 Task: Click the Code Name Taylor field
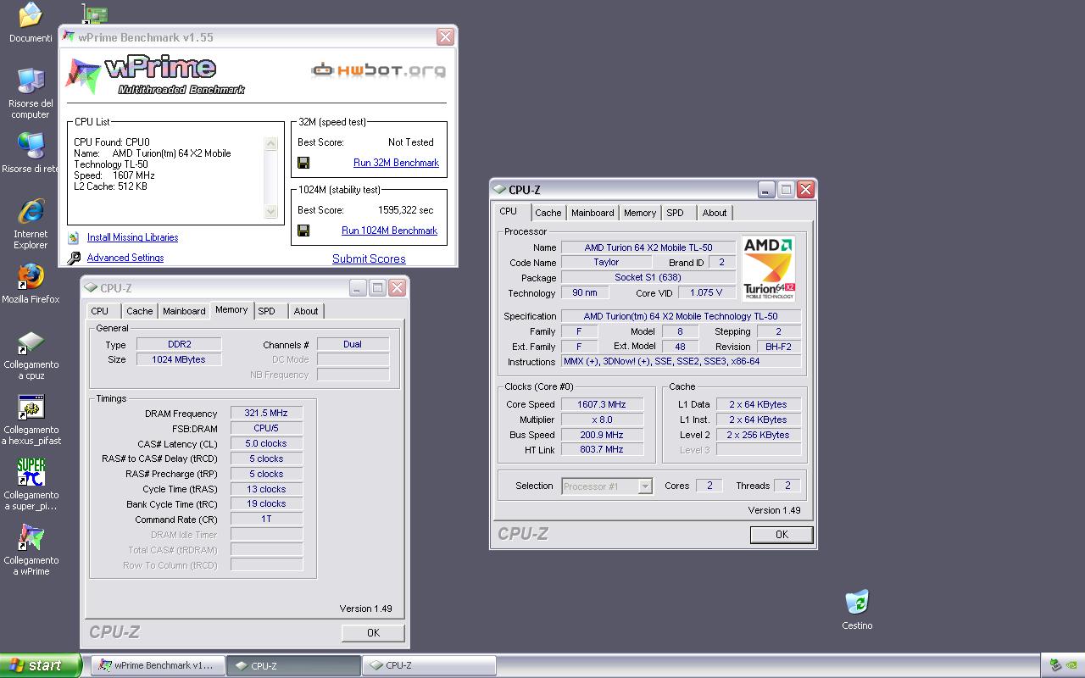(606, 263)
